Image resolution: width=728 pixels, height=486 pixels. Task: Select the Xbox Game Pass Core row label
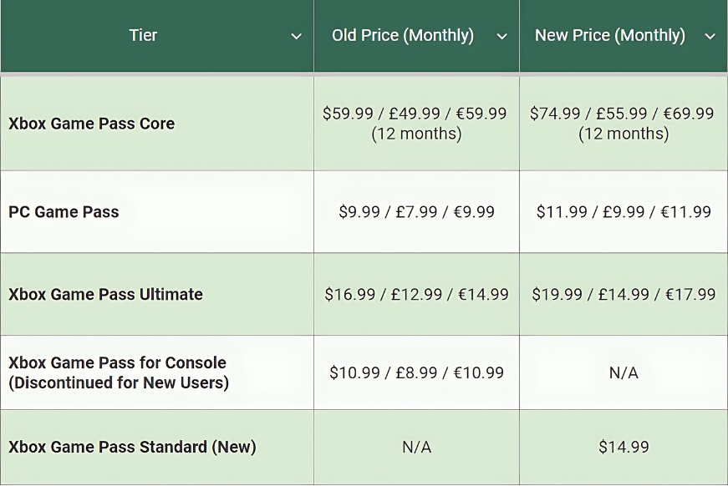click(x=92, y=124)
